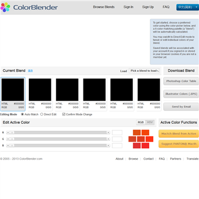This screenshot has height=199, width=199.
Task: Click the G slider right arrow
Action: pos(108,139)
